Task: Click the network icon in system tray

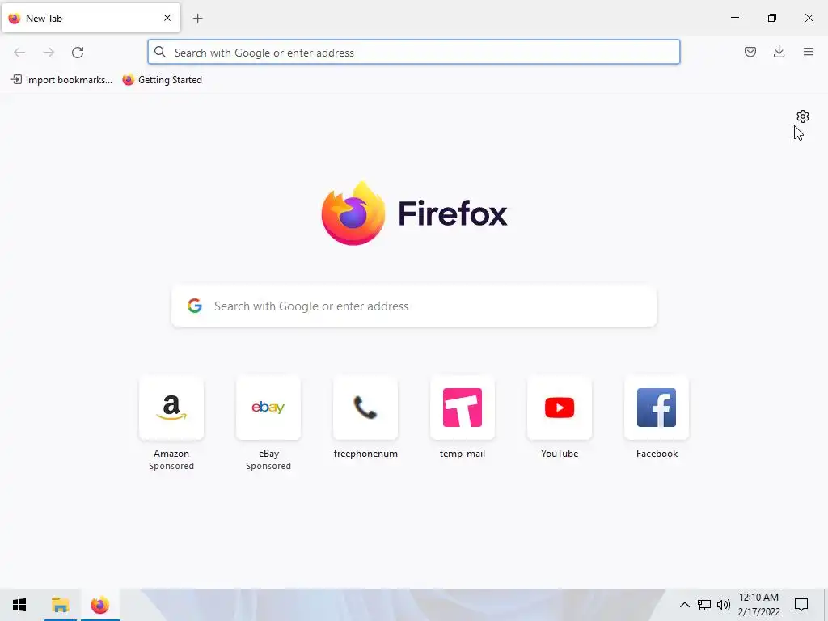Action: point(704,605)
